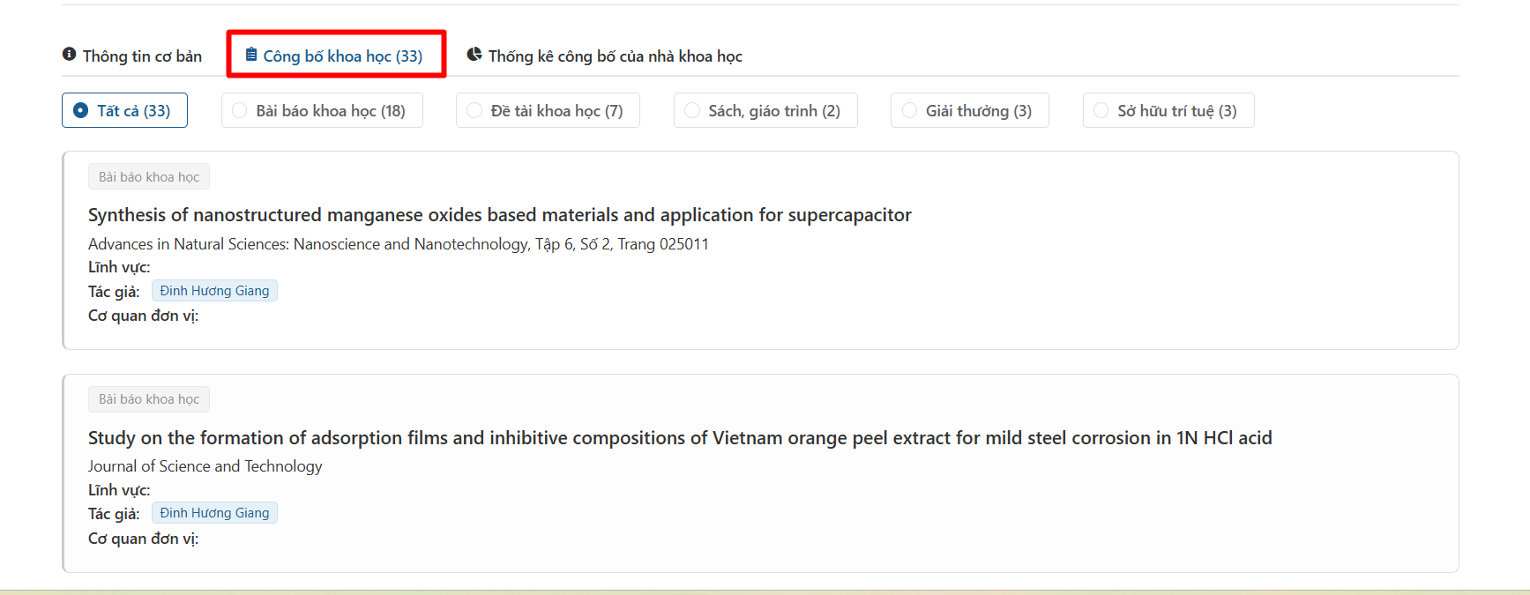Image resolution: width=1530 pixels, height=595 pixels.
Task: Click the first Bài báo khoa học badge
Action: pos(149,176)
